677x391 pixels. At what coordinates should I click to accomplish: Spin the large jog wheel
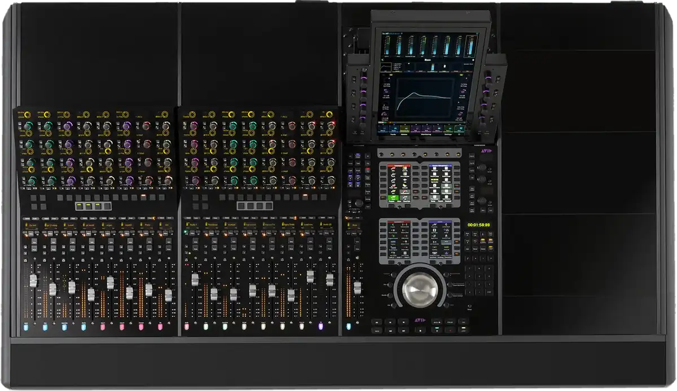point(420,289)
